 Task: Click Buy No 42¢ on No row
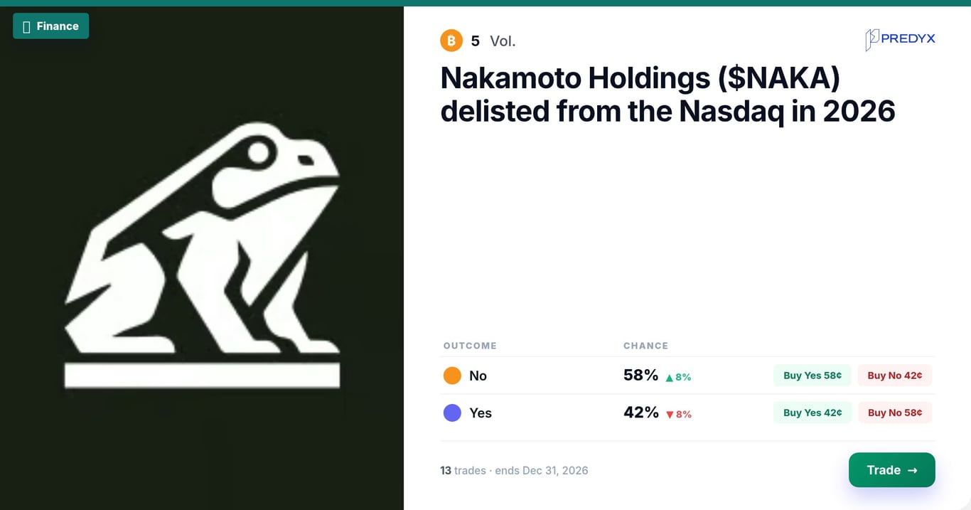pyautogui.click(x=895, y=376)
